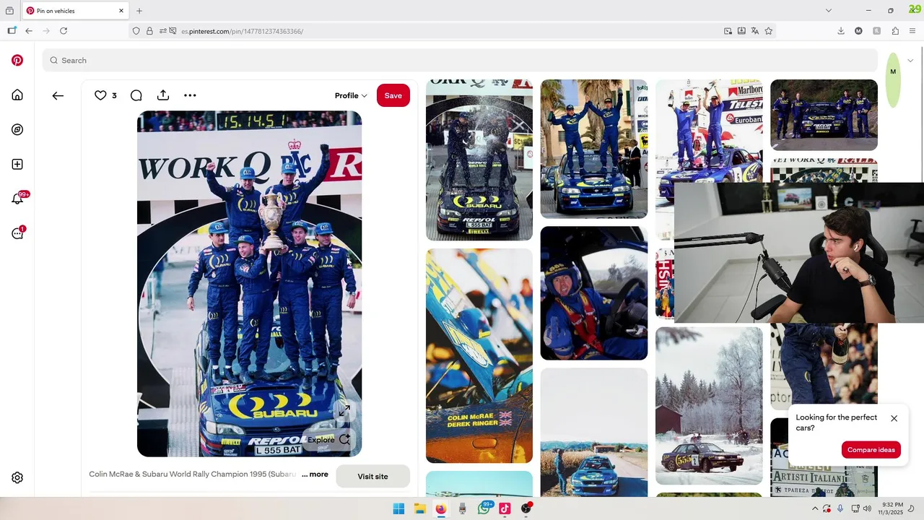Open the Windows Start menu
This screenshot has height=520, width=924.
pos(398,508)
